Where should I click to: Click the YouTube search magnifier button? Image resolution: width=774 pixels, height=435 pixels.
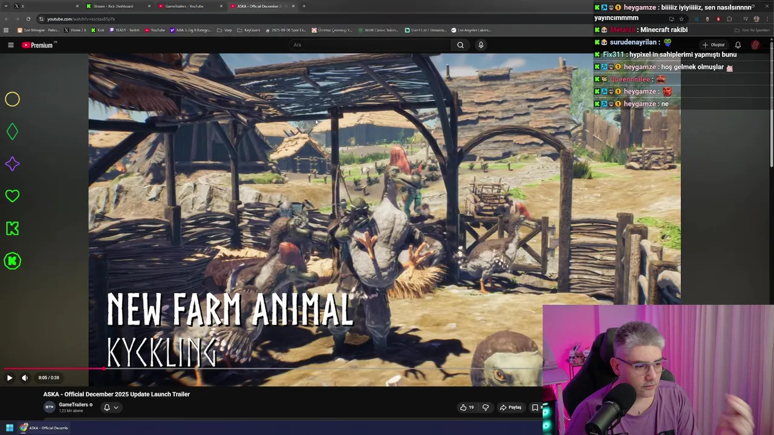tap(460, 45)
